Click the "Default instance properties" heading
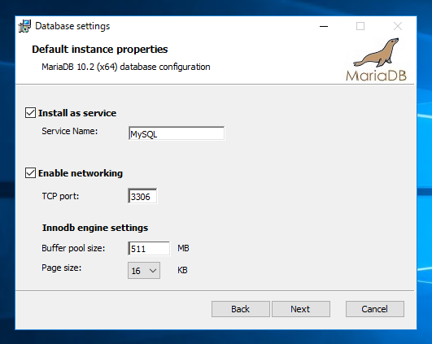This screenshot has height=344, width=432. (100, 50)
